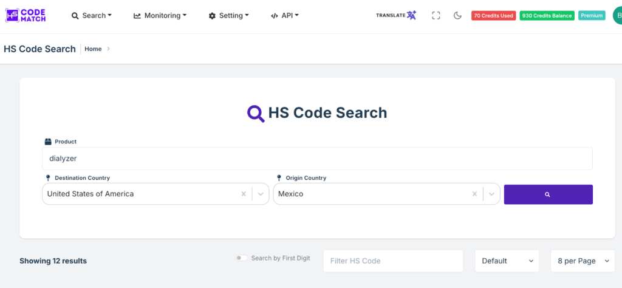Open the Search menu
This screenshot has width=622, height=288.
click(x=92, y=16)
